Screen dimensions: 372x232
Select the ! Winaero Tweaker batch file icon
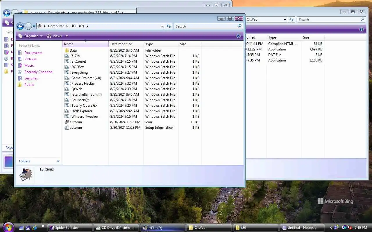pos(67,117)
